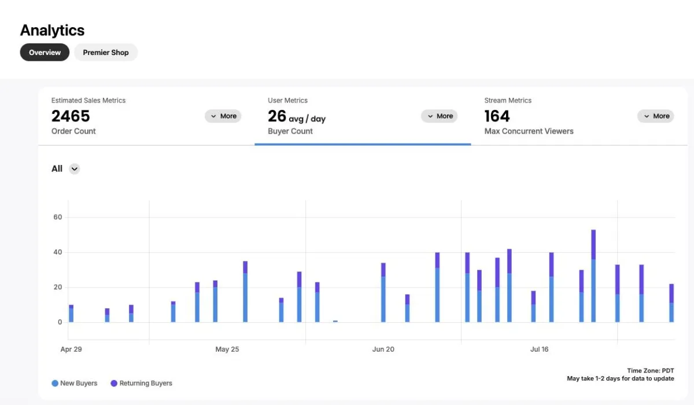Click the May 25 axis label
Image resolution: width=694 pixels, height=405 pixels.
227,349
